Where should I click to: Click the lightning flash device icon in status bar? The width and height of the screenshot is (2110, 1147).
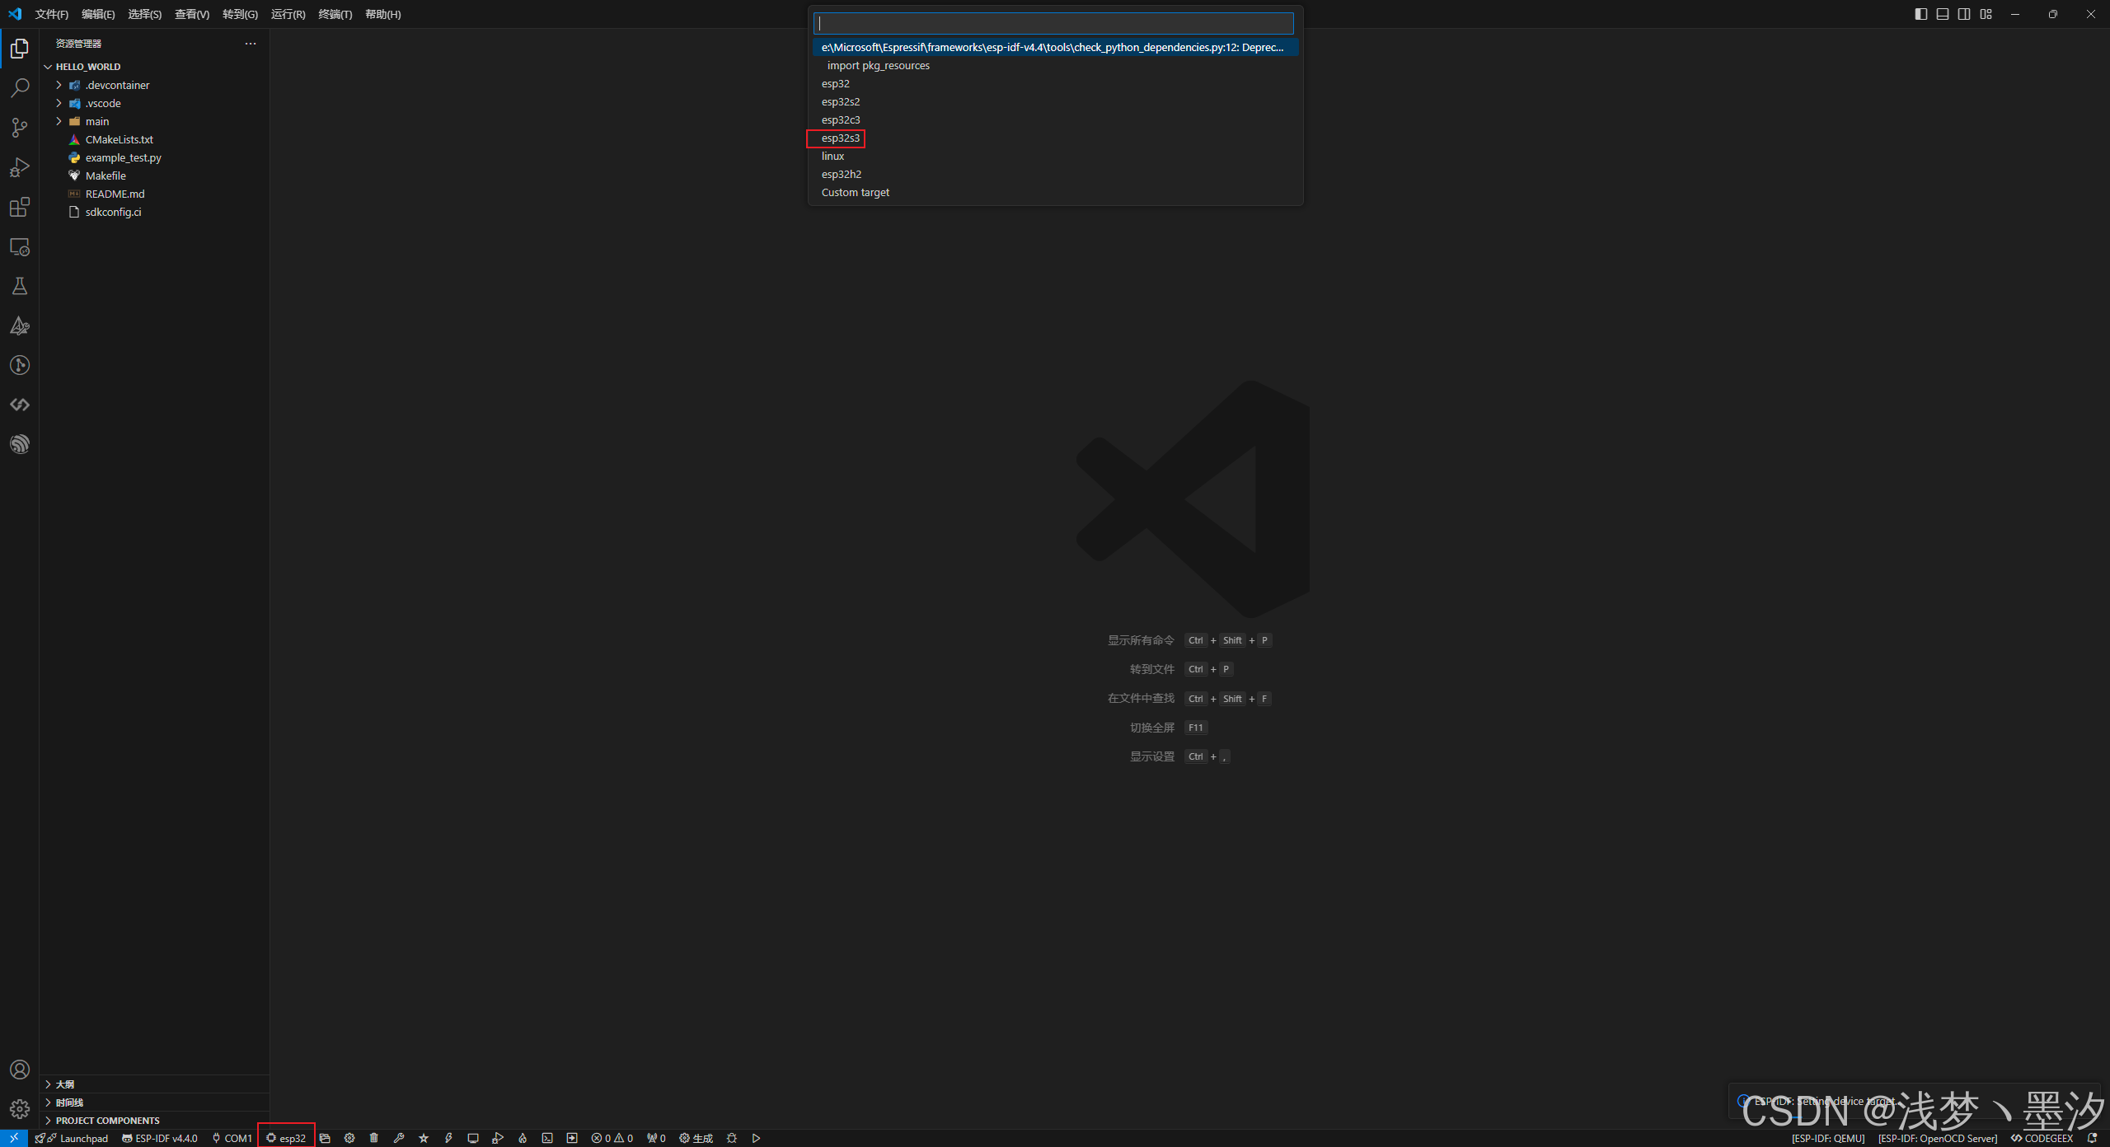click(448, 1138)
